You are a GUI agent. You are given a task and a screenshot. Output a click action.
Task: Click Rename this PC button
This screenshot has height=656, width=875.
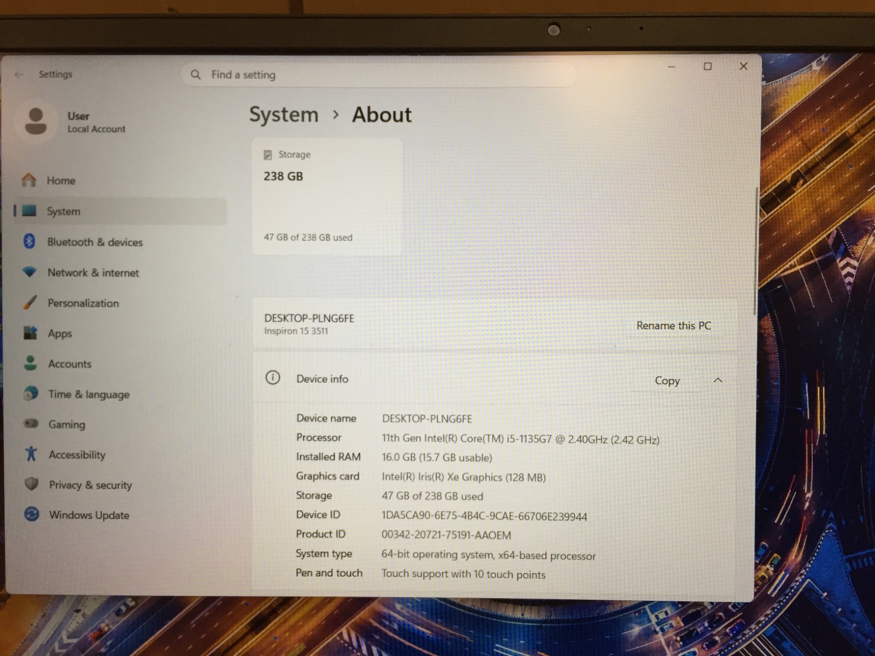pos(674,325)
